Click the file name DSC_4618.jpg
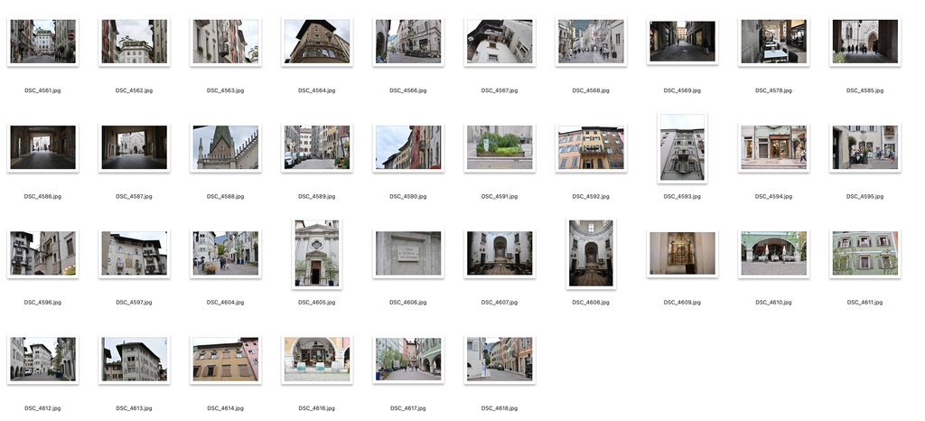Image resolution: width=925 pixels, height=421 pixels. pyautogui.click(x=500, y=408)
